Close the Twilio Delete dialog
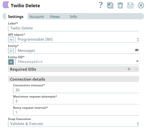Viewport: 146px width, 129px height. click(x=141, y=5)
